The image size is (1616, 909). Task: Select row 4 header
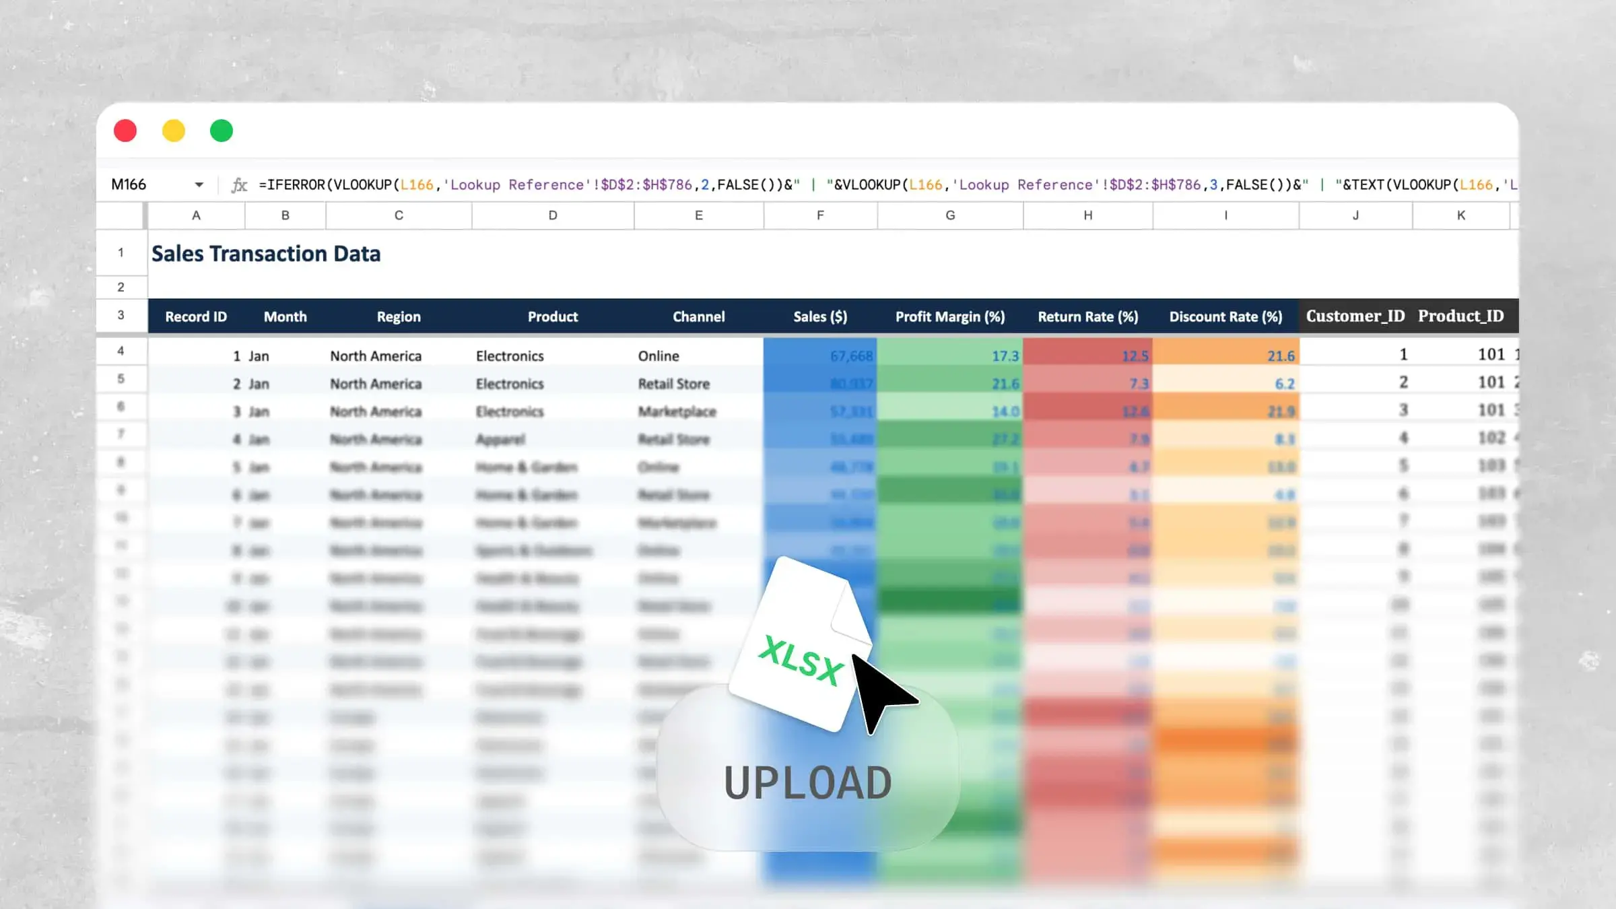click(121, 351)
